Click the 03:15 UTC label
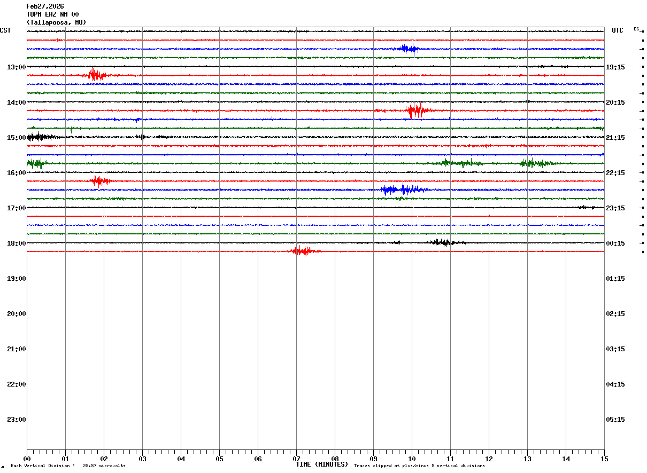 pos(615,349)
